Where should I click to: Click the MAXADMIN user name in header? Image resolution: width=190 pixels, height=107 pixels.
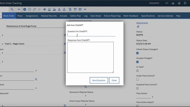154,3
